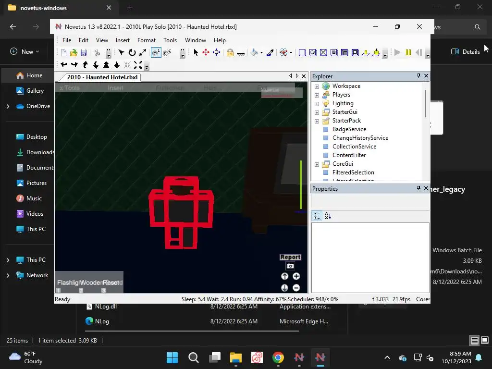Viewport: 492px width, 369px height.
Task: Take screenshot with in-game camera icon
Action: (290, 266)
